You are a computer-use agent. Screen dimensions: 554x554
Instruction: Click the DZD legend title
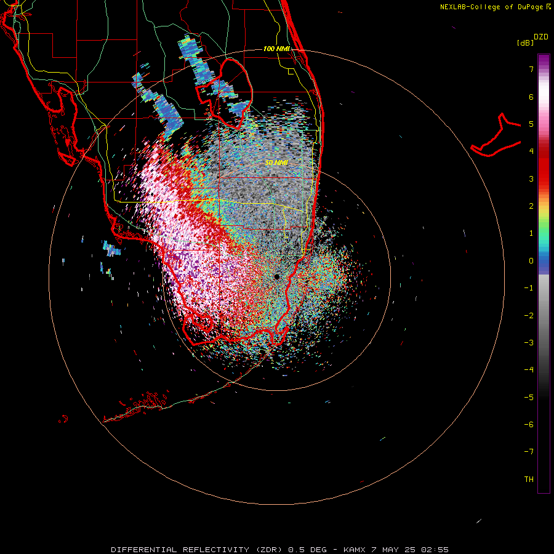pos(541,37)
